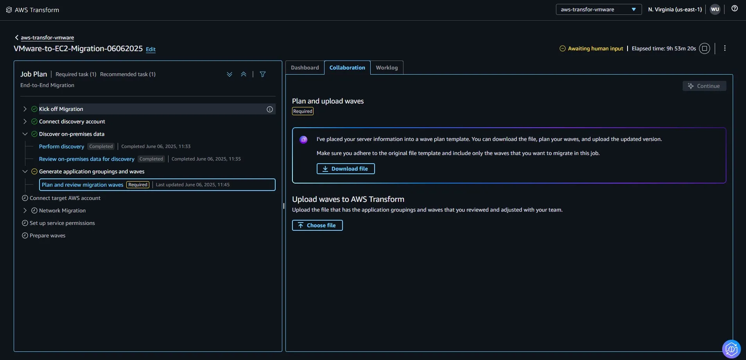Open the job plan filter icon
746x360 pixels.
click(263, 74)
